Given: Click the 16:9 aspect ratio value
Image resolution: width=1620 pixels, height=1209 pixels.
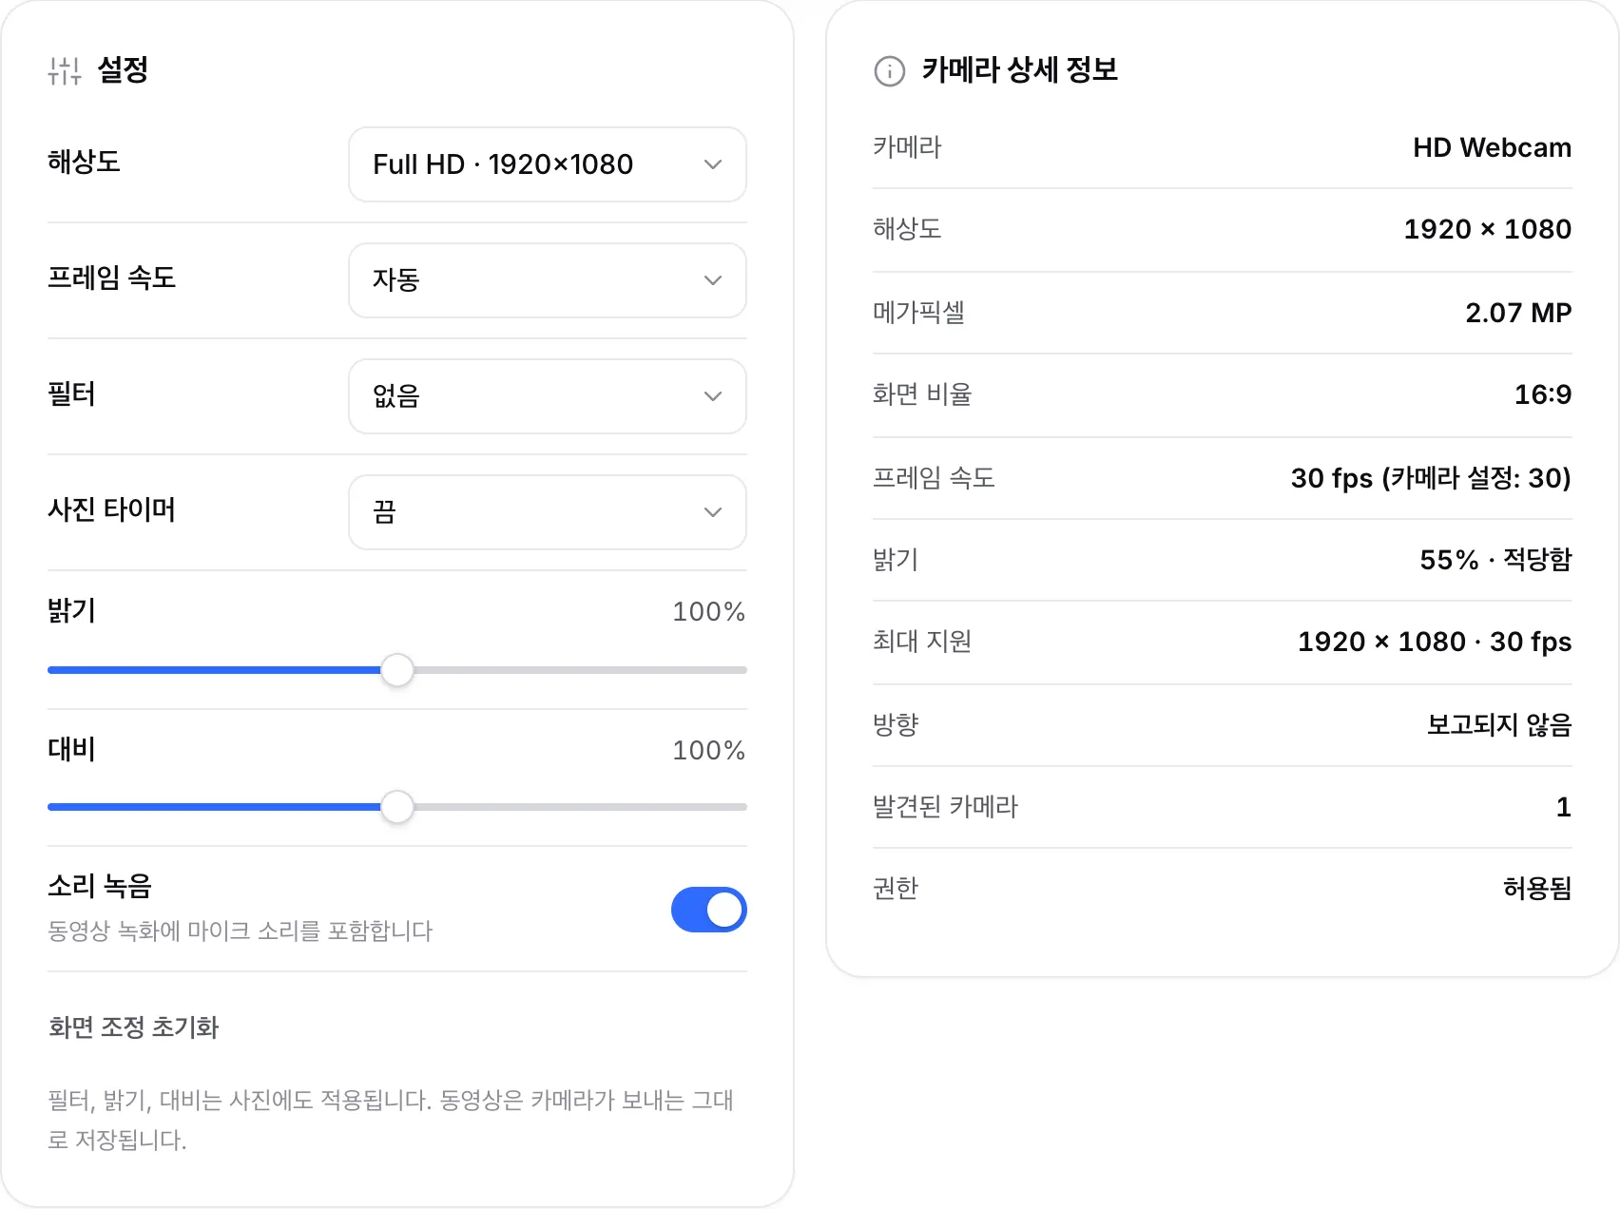Looking at the screenshot, I should (1542, 394).
